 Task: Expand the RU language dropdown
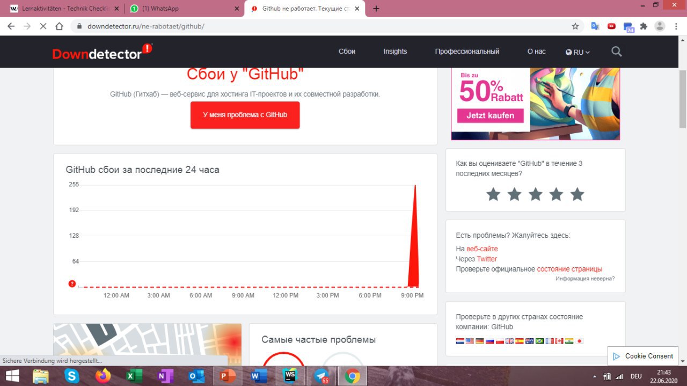click(578, 52)
